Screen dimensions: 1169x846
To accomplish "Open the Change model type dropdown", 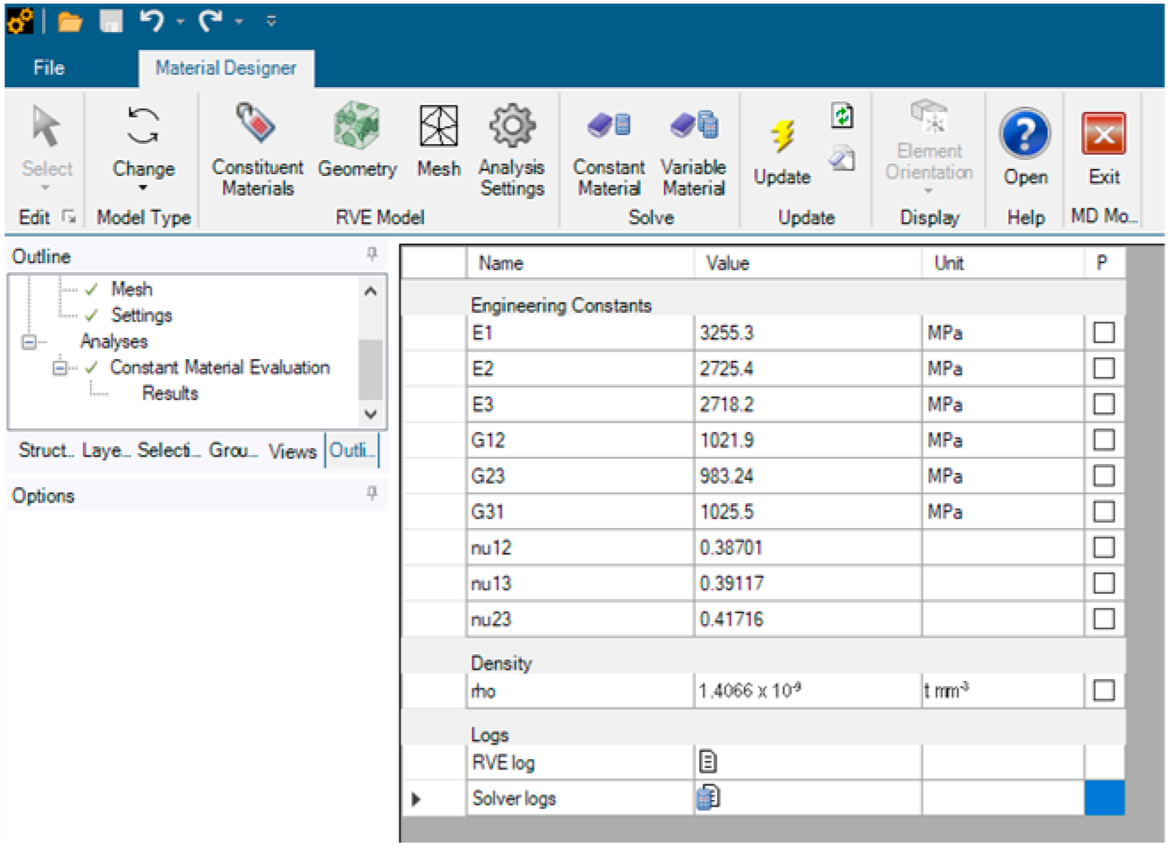I will coord(143,149).
